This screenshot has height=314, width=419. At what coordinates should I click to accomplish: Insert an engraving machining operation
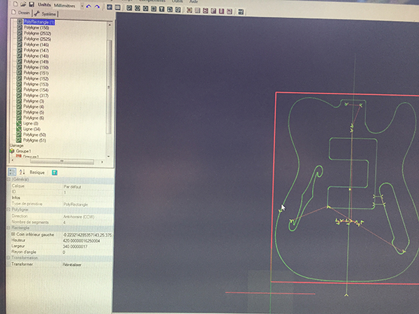[x=214, y=11]
